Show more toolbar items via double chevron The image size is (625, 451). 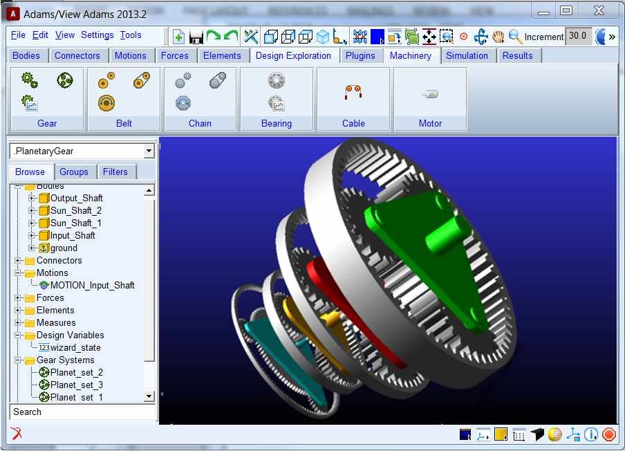[612, 37]
